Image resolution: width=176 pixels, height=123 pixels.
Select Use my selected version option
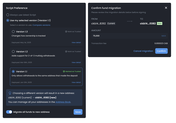[8, 20]
